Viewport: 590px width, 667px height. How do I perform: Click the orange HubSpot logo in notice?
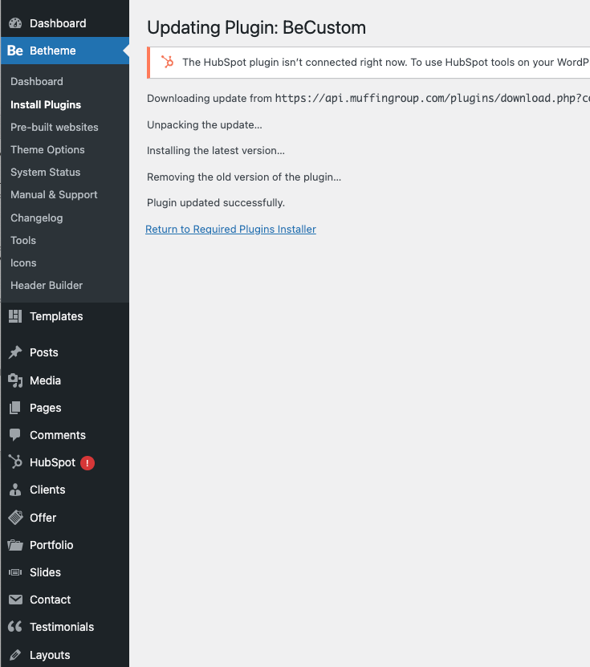click(168, 62)
